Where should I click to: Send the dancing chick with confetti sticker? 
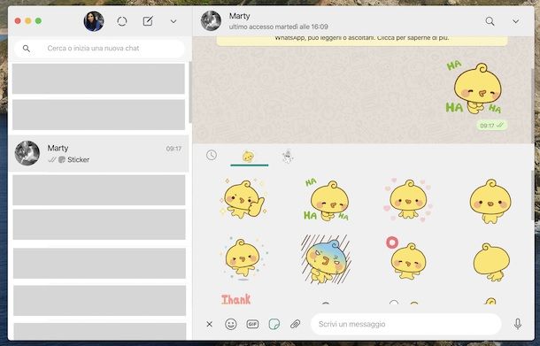(x=243, y=258)
